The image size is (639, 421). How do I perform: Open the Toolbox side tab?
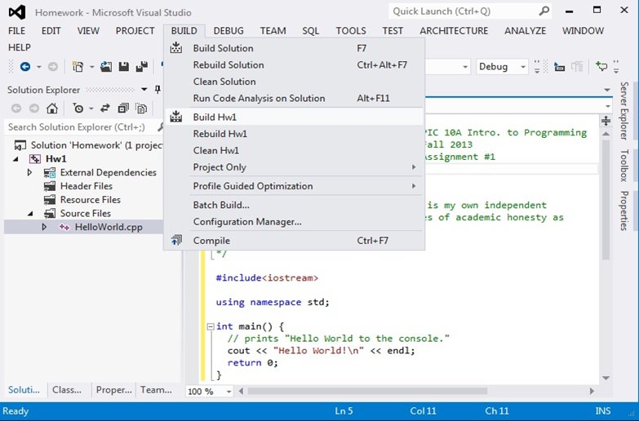(624, 165)
